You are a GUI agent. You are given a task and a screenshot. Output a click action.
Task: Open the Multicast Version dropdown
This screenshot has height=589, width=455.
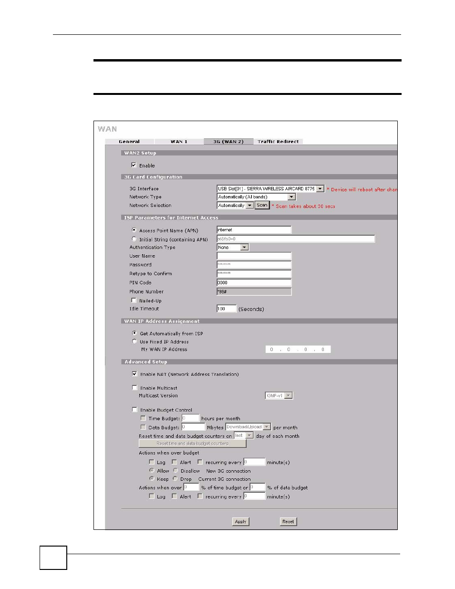coord(279,396)
